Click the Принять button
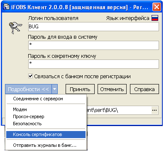Image resolution: width=164 pixels, height=151 pixels. click(80, 89)
